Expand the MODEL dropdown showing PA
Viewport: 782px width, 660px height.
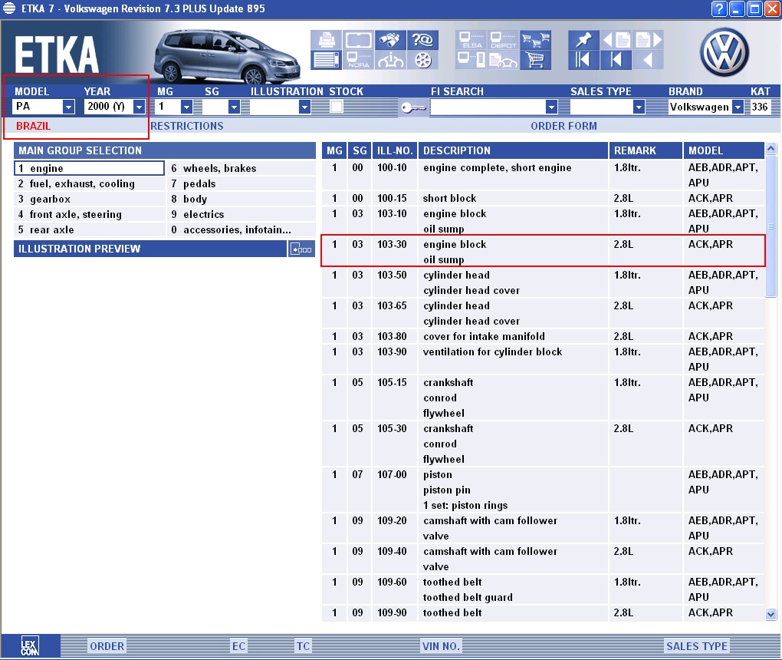point(68,107)
